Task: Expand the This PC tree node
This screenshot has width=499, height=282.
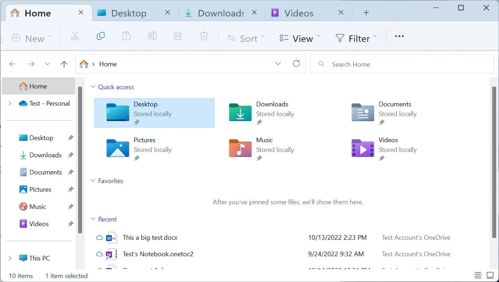Action: click(x=10, y=258)
